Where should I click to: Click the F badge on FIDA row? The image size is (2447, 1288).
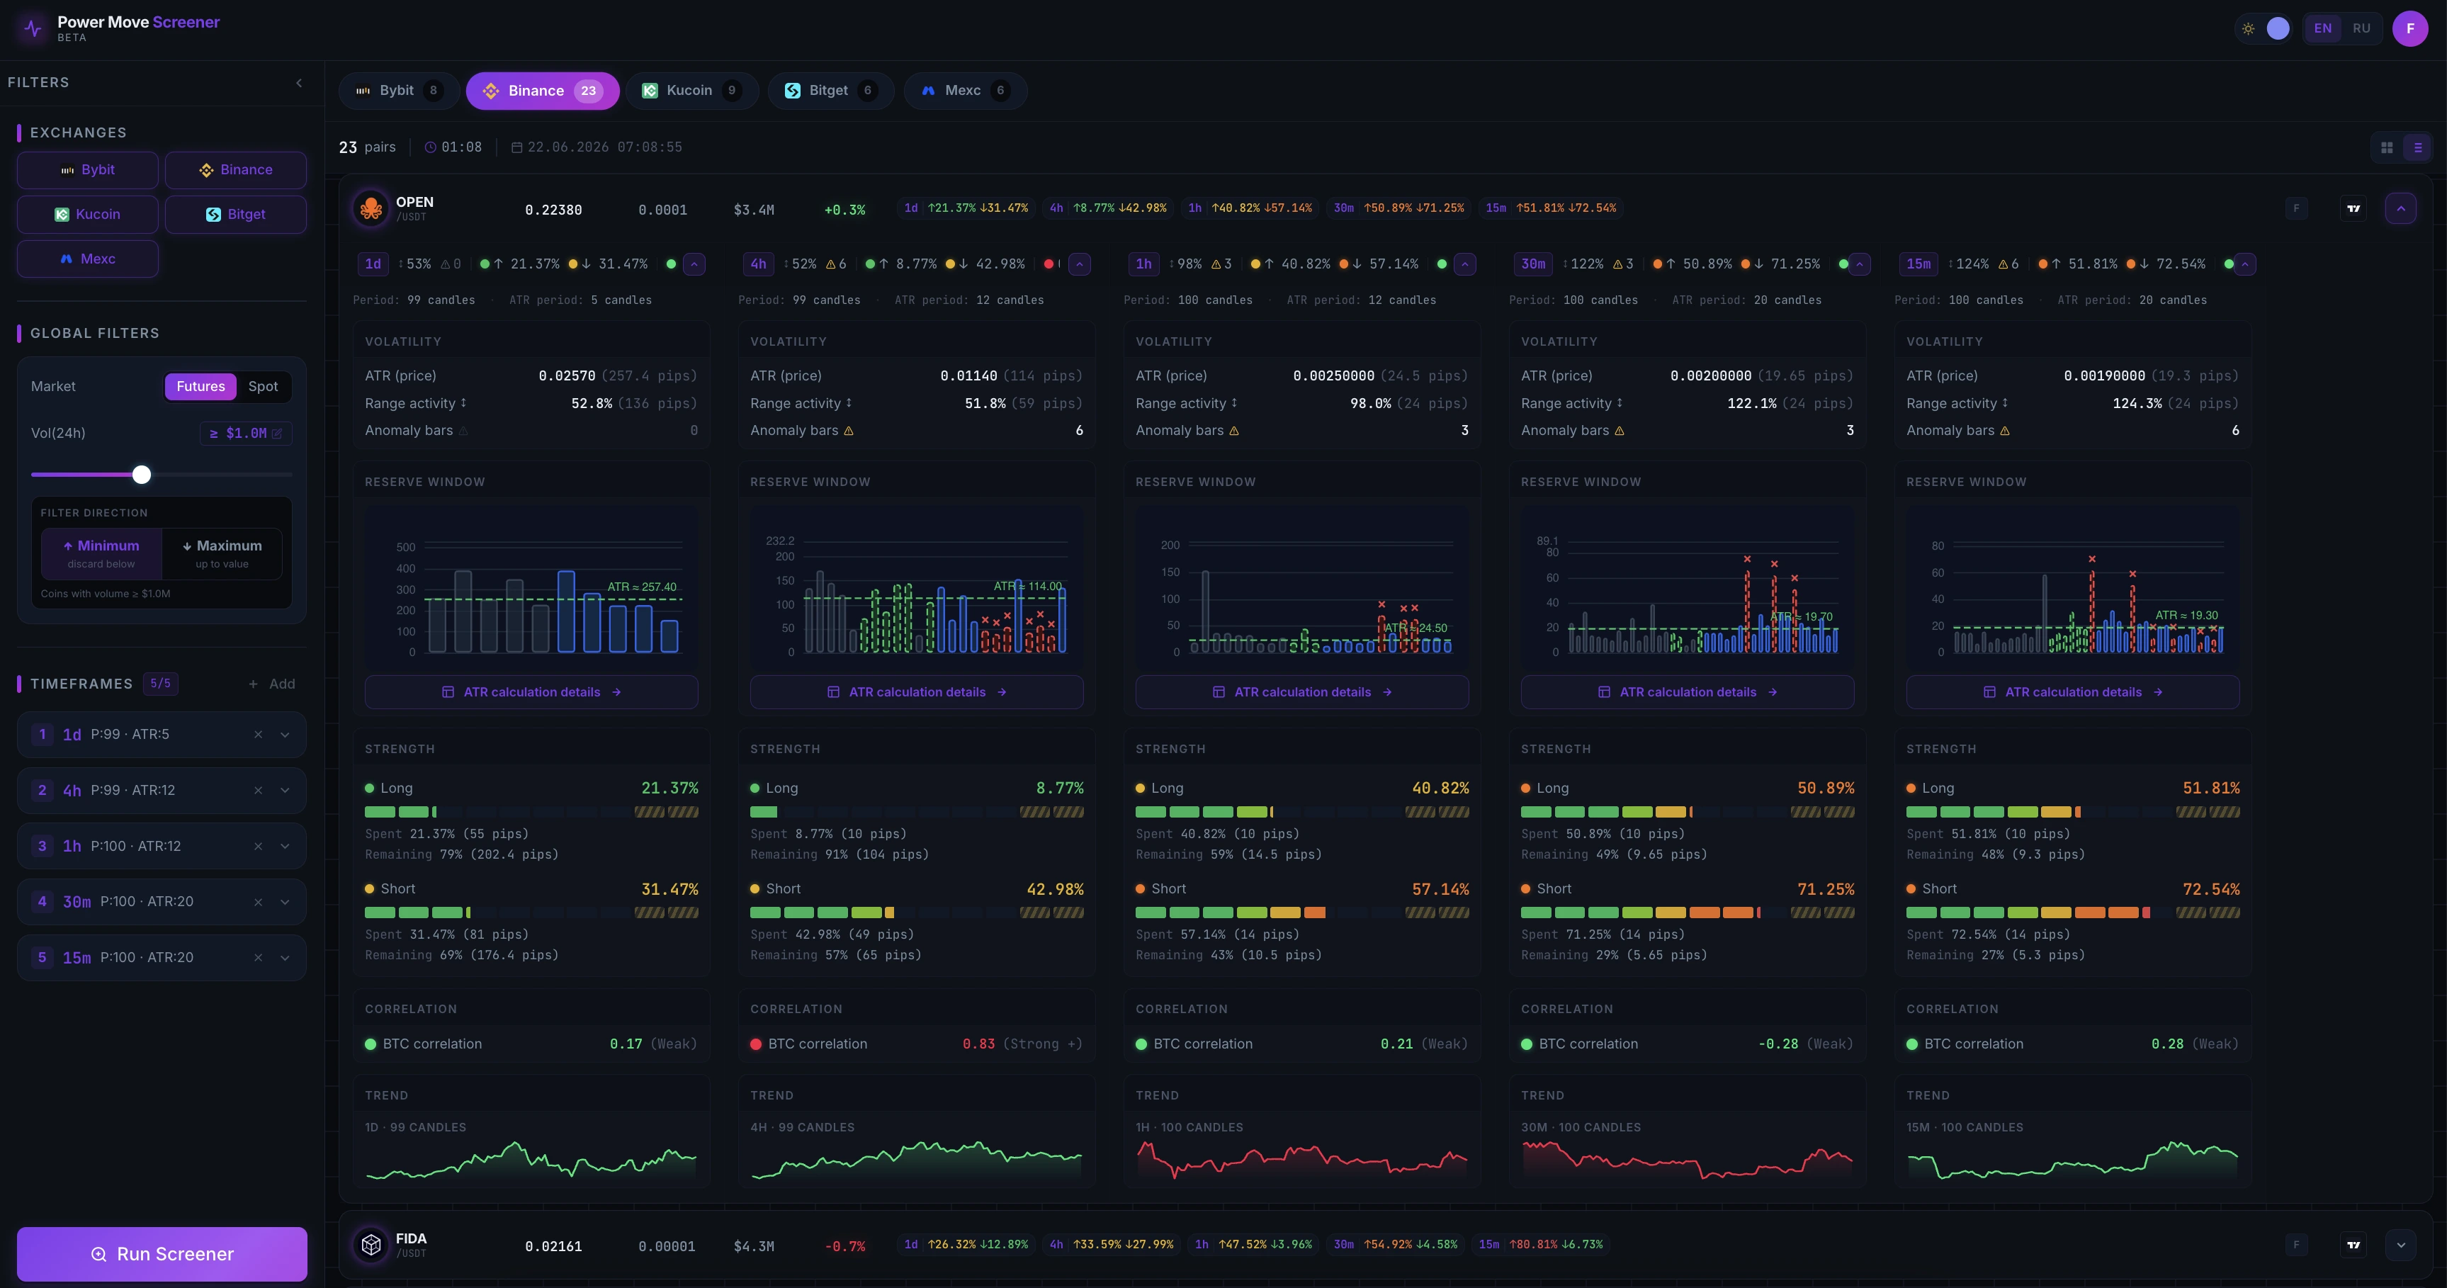2296,1244
